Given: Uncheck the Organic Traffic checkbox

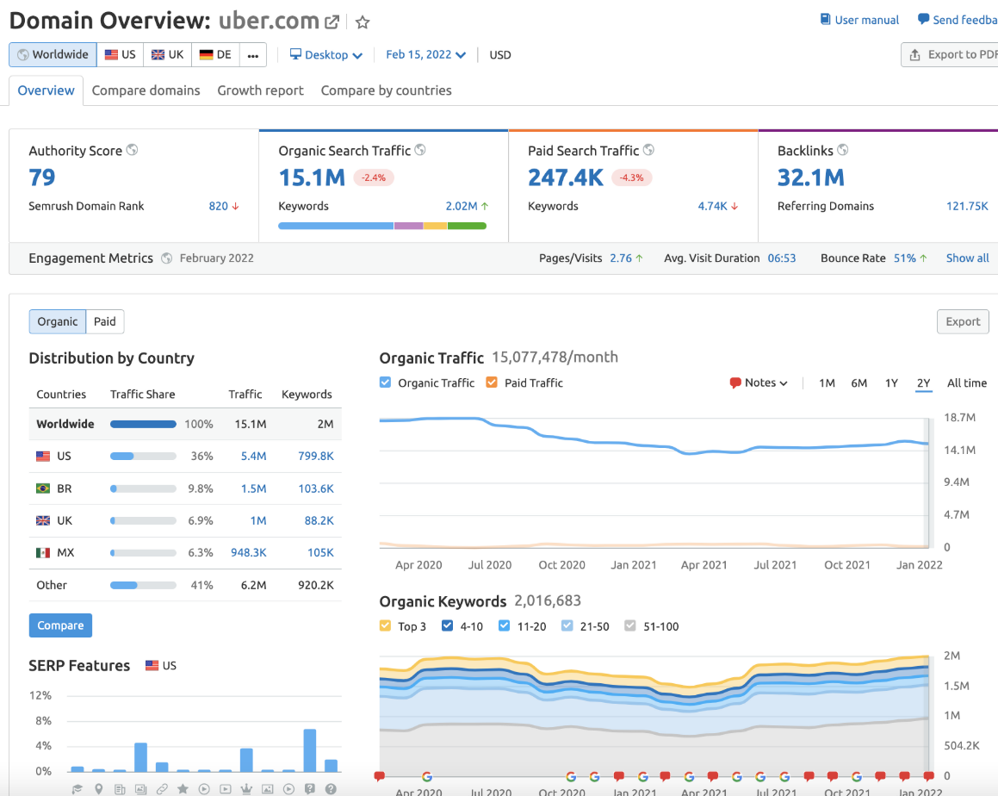Looking at the screenshot, I should (x=385, y=382).
